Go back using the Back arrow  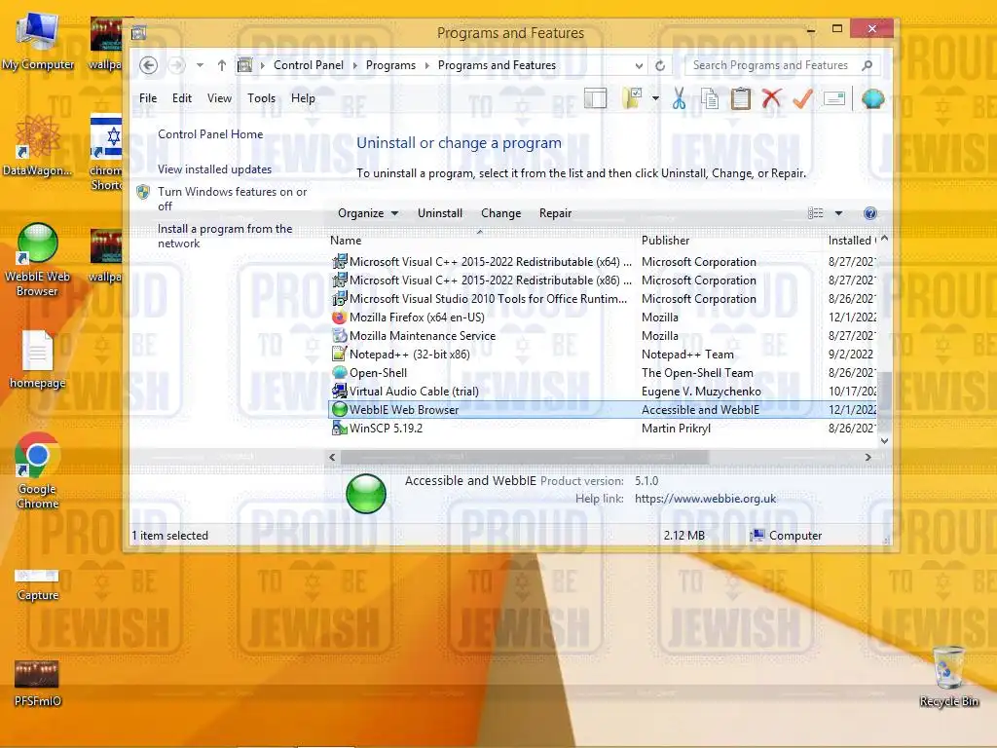148,65
